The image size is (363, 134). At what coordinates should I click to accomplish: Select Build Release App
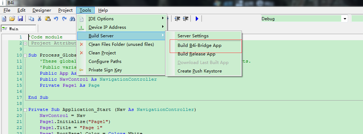[204, 54]
